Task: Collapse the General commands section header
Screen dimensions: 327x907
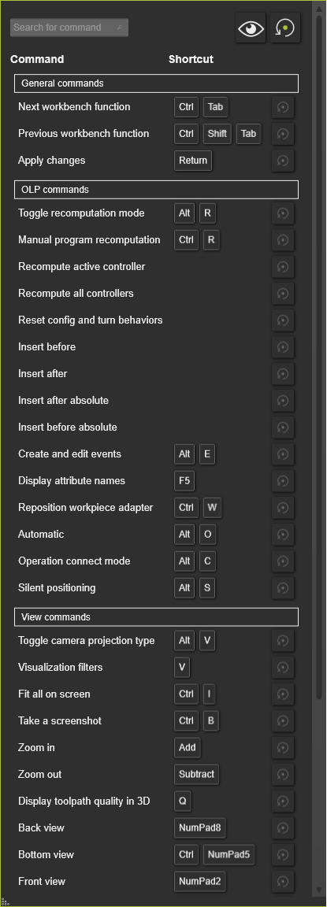Action: (156, 83)
